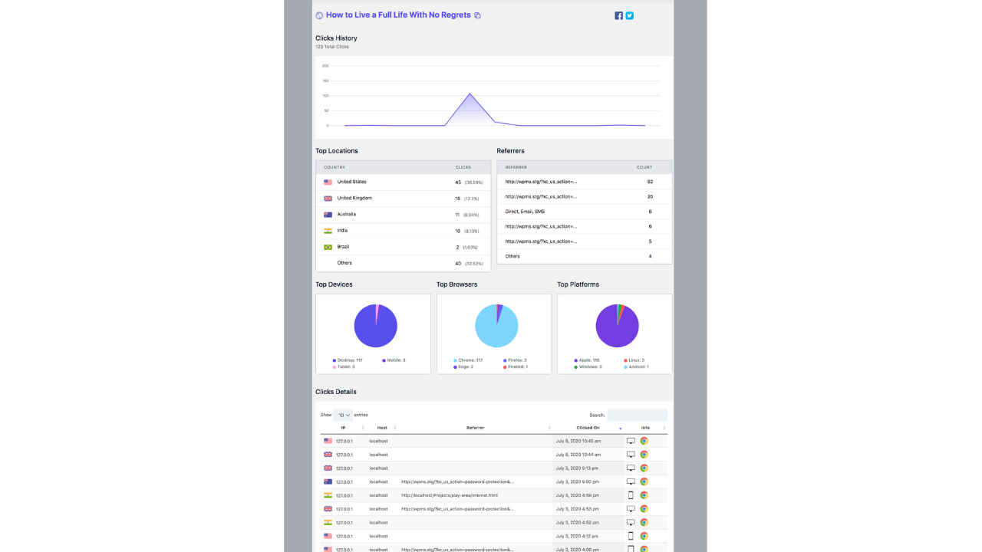
Task: Sort the clicks table by Host column
Action: (382, 428)
